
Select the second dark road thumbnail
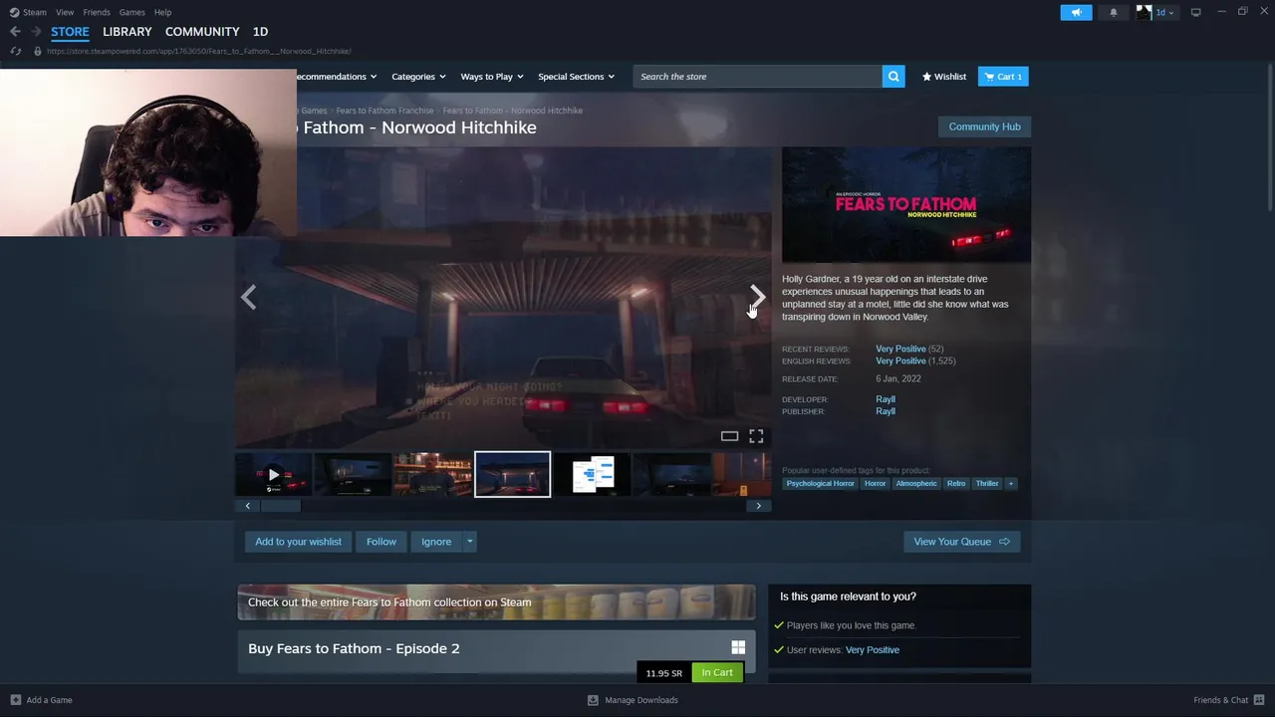tap(353, 474)
